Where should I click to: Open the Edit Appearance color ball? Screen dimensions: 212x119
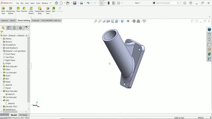pos(134,21)
